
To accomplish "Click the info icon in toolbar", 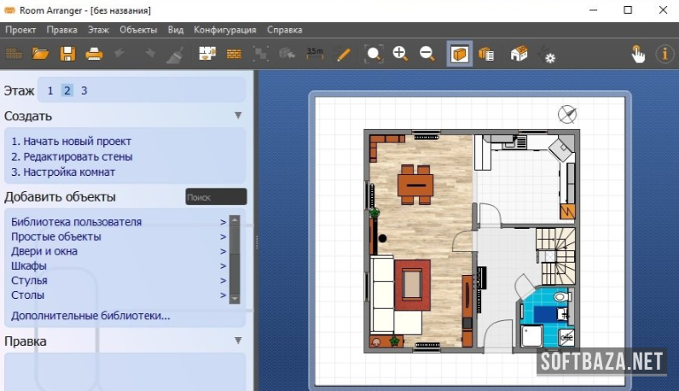I will 664,55.
